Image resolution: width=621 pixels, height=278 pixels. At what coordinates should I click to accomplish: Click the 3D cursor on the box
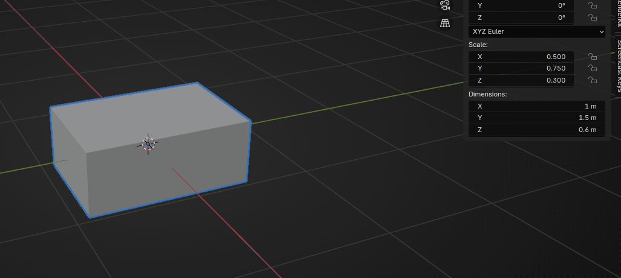coord(148,144)
